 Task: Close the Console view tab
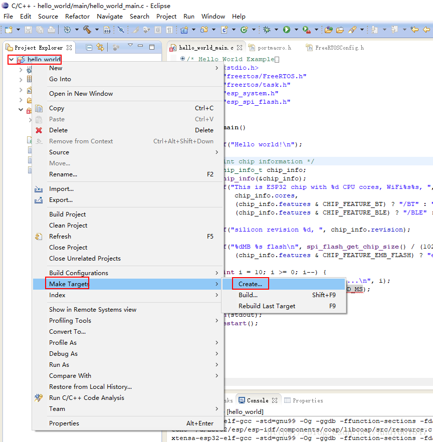point(275,400)
